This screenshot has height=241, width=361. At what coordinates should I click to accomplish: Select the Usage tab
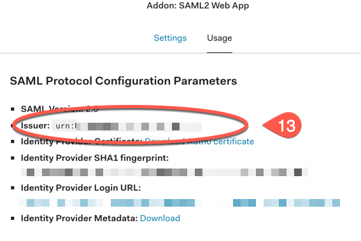pyautogui.click(x=220, y=38)
